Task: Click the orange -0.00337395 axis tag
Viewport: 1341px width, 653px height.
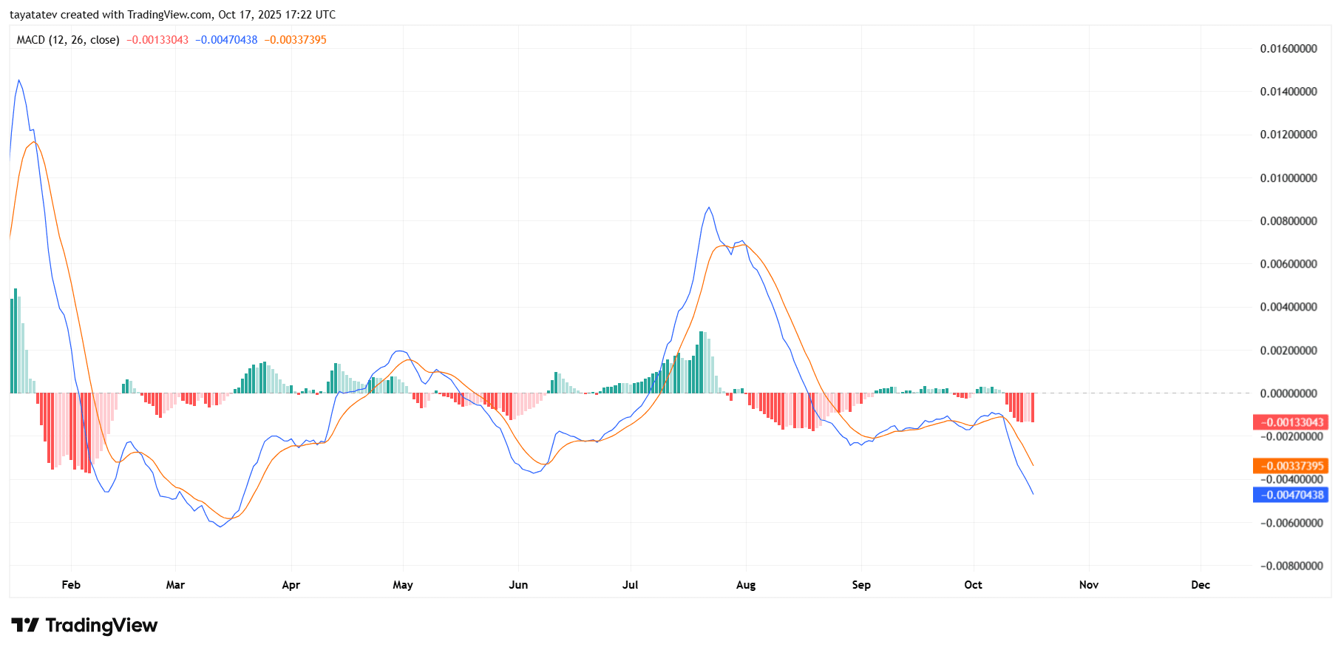Action: 1290,466
